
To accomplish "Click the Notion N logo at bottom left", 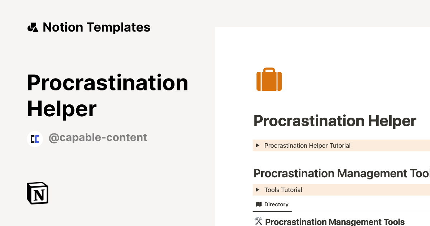I will [37, 193].
